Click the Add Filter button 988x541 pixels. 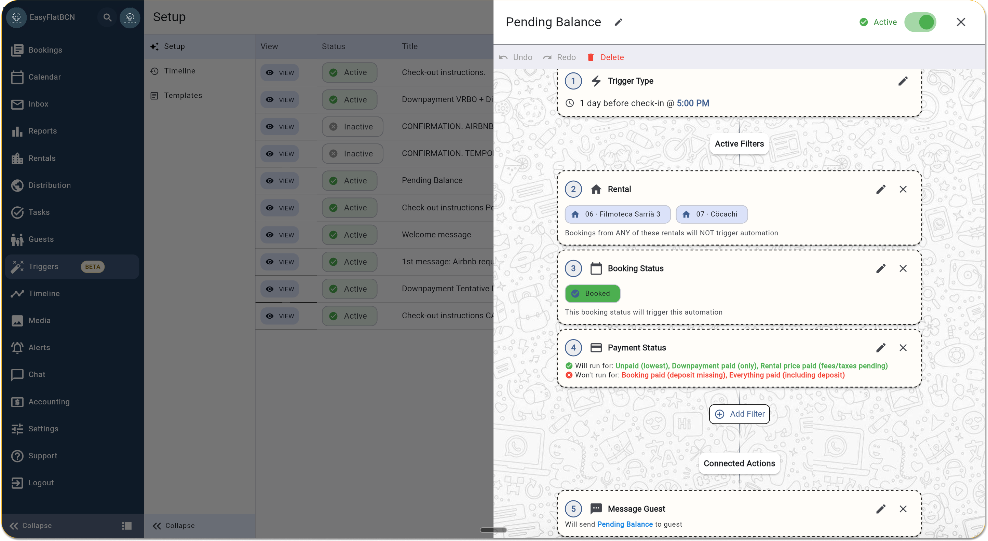[739, 414]
